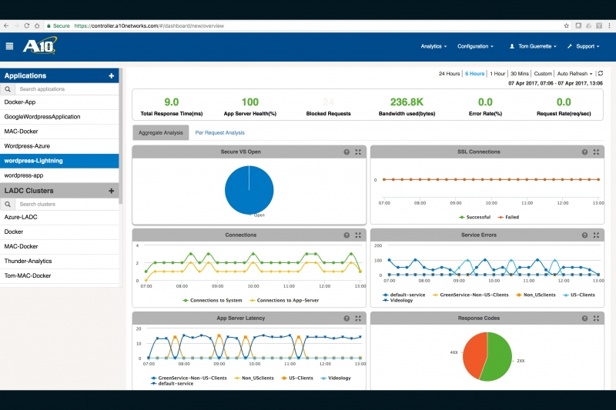Select the 24 Hours time range

click(x=449, y=73)
